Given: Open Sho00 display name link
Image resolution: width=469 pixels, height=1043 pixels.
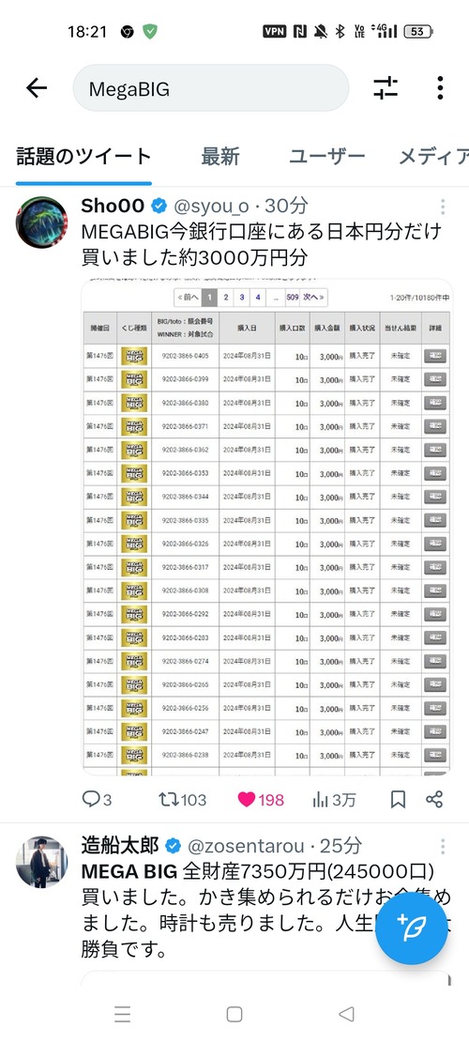Looking at the screenshot, I should tap(113, 206).
